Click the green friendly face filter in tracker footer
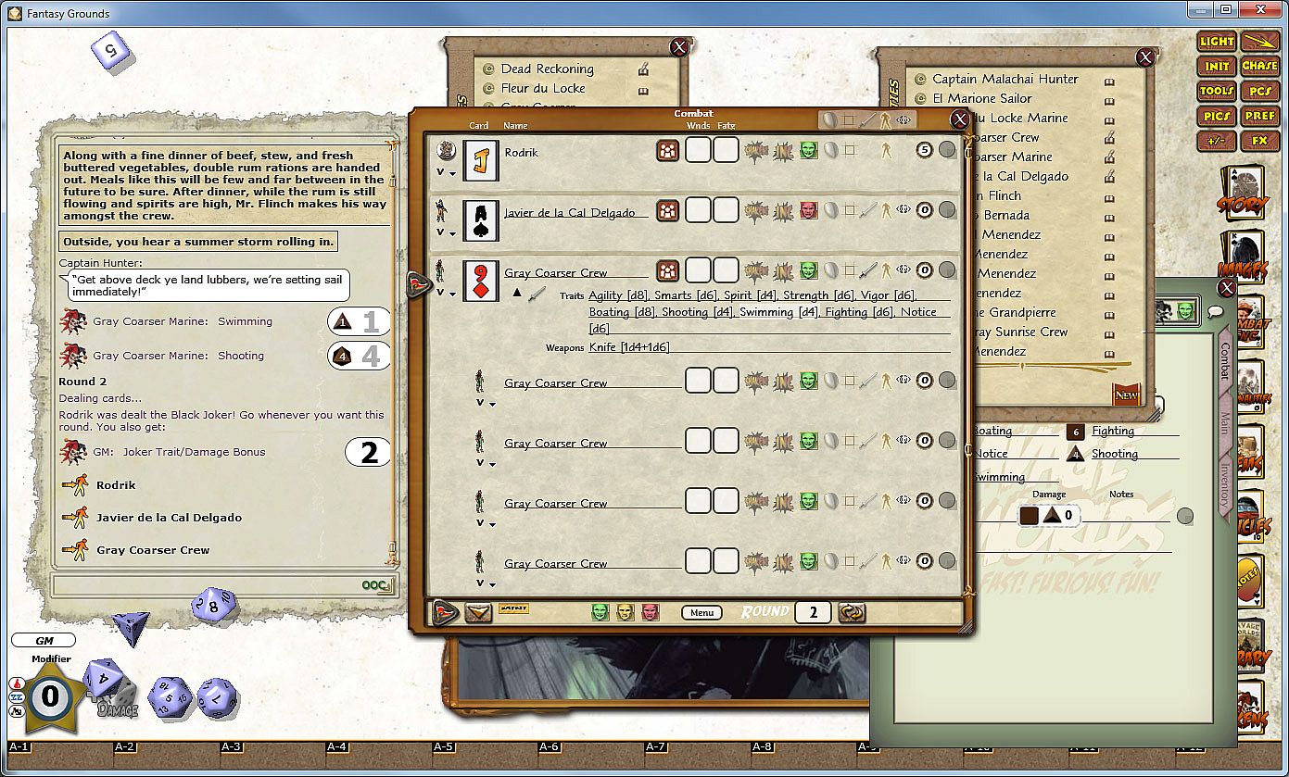Viewport: 1289px width, 777px height. [x=600, y=612]
